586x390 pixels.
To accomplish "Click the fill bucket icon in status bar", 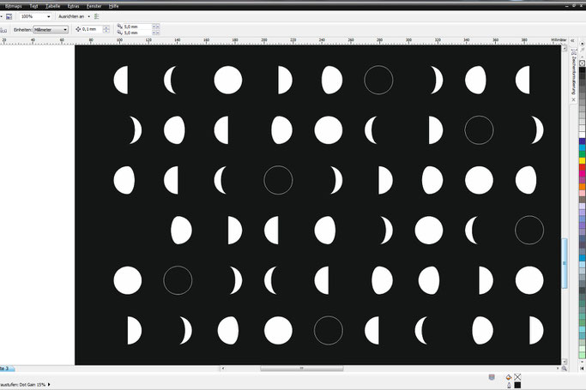I will (509, 377).
